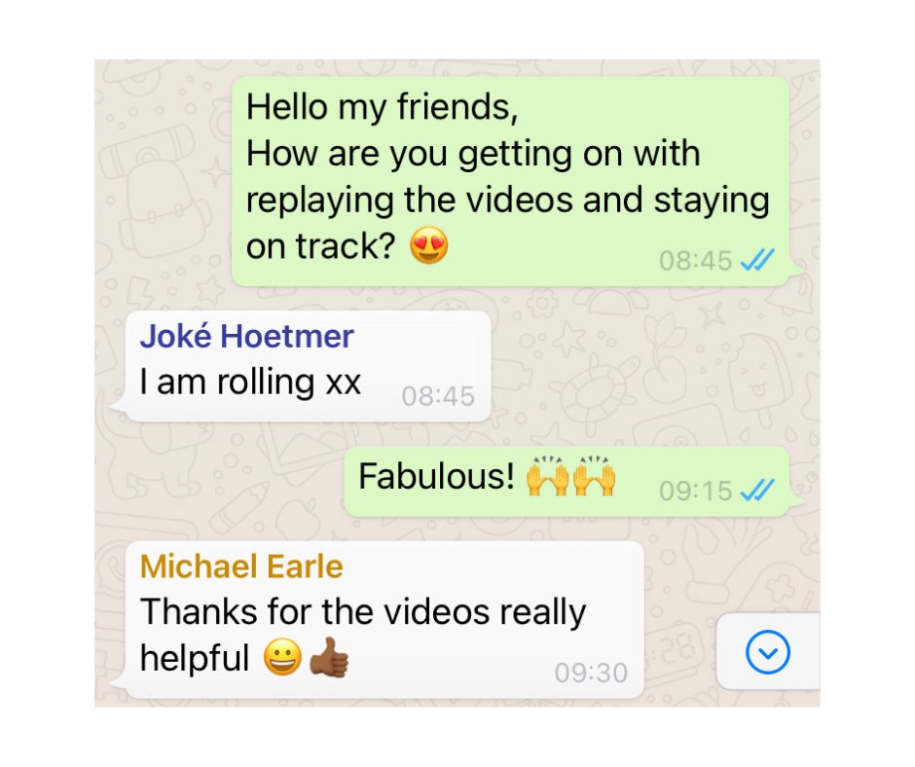
Task: Click the grinning face emoji
Action: [282, 657]
